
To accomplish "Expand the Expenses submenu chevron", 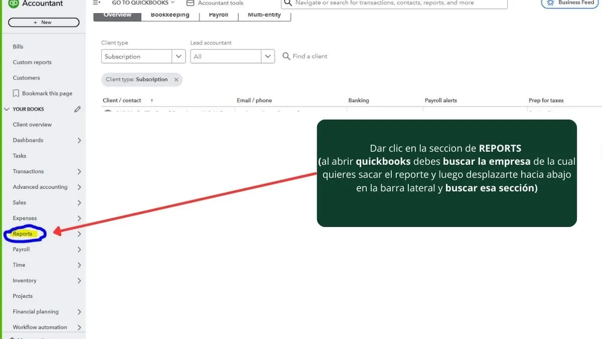I will point(79,218).
